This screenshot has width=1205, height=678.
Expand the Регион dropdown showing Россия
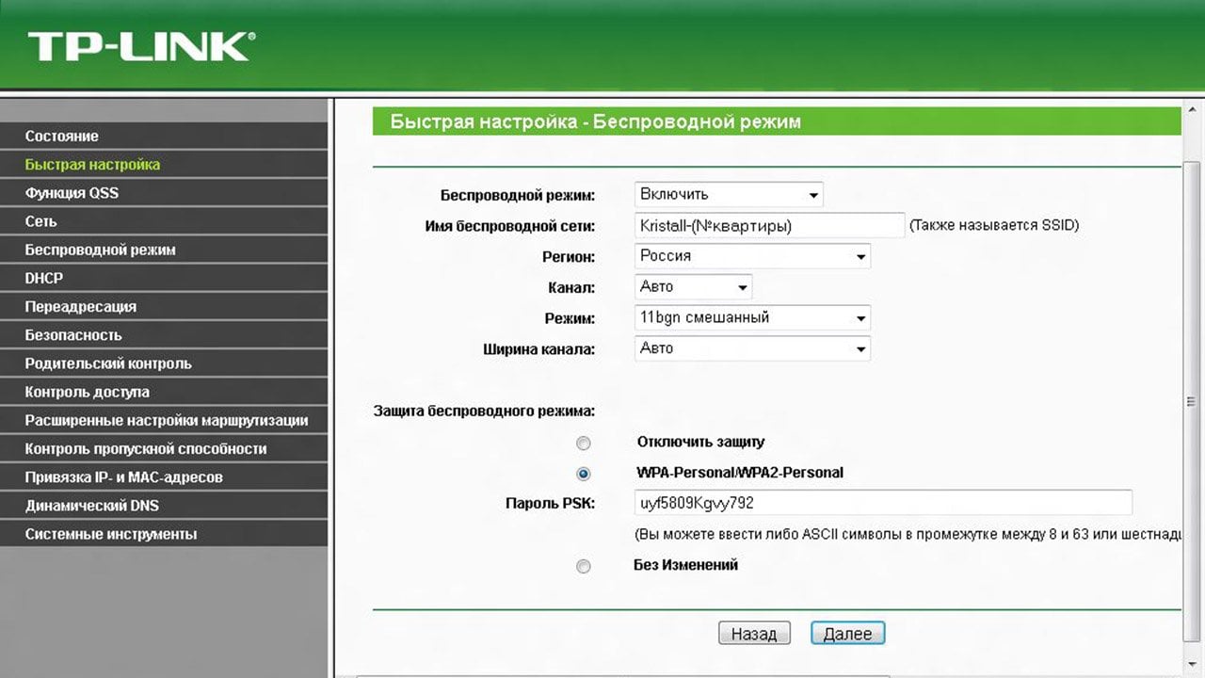752,256
